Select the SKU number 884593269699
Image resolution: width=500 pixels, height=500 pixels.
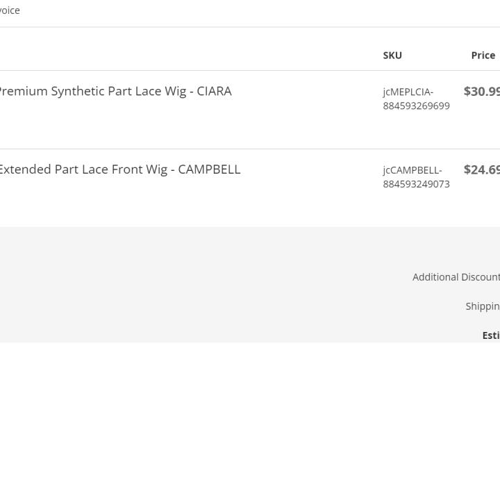click(x=416, y=106)
